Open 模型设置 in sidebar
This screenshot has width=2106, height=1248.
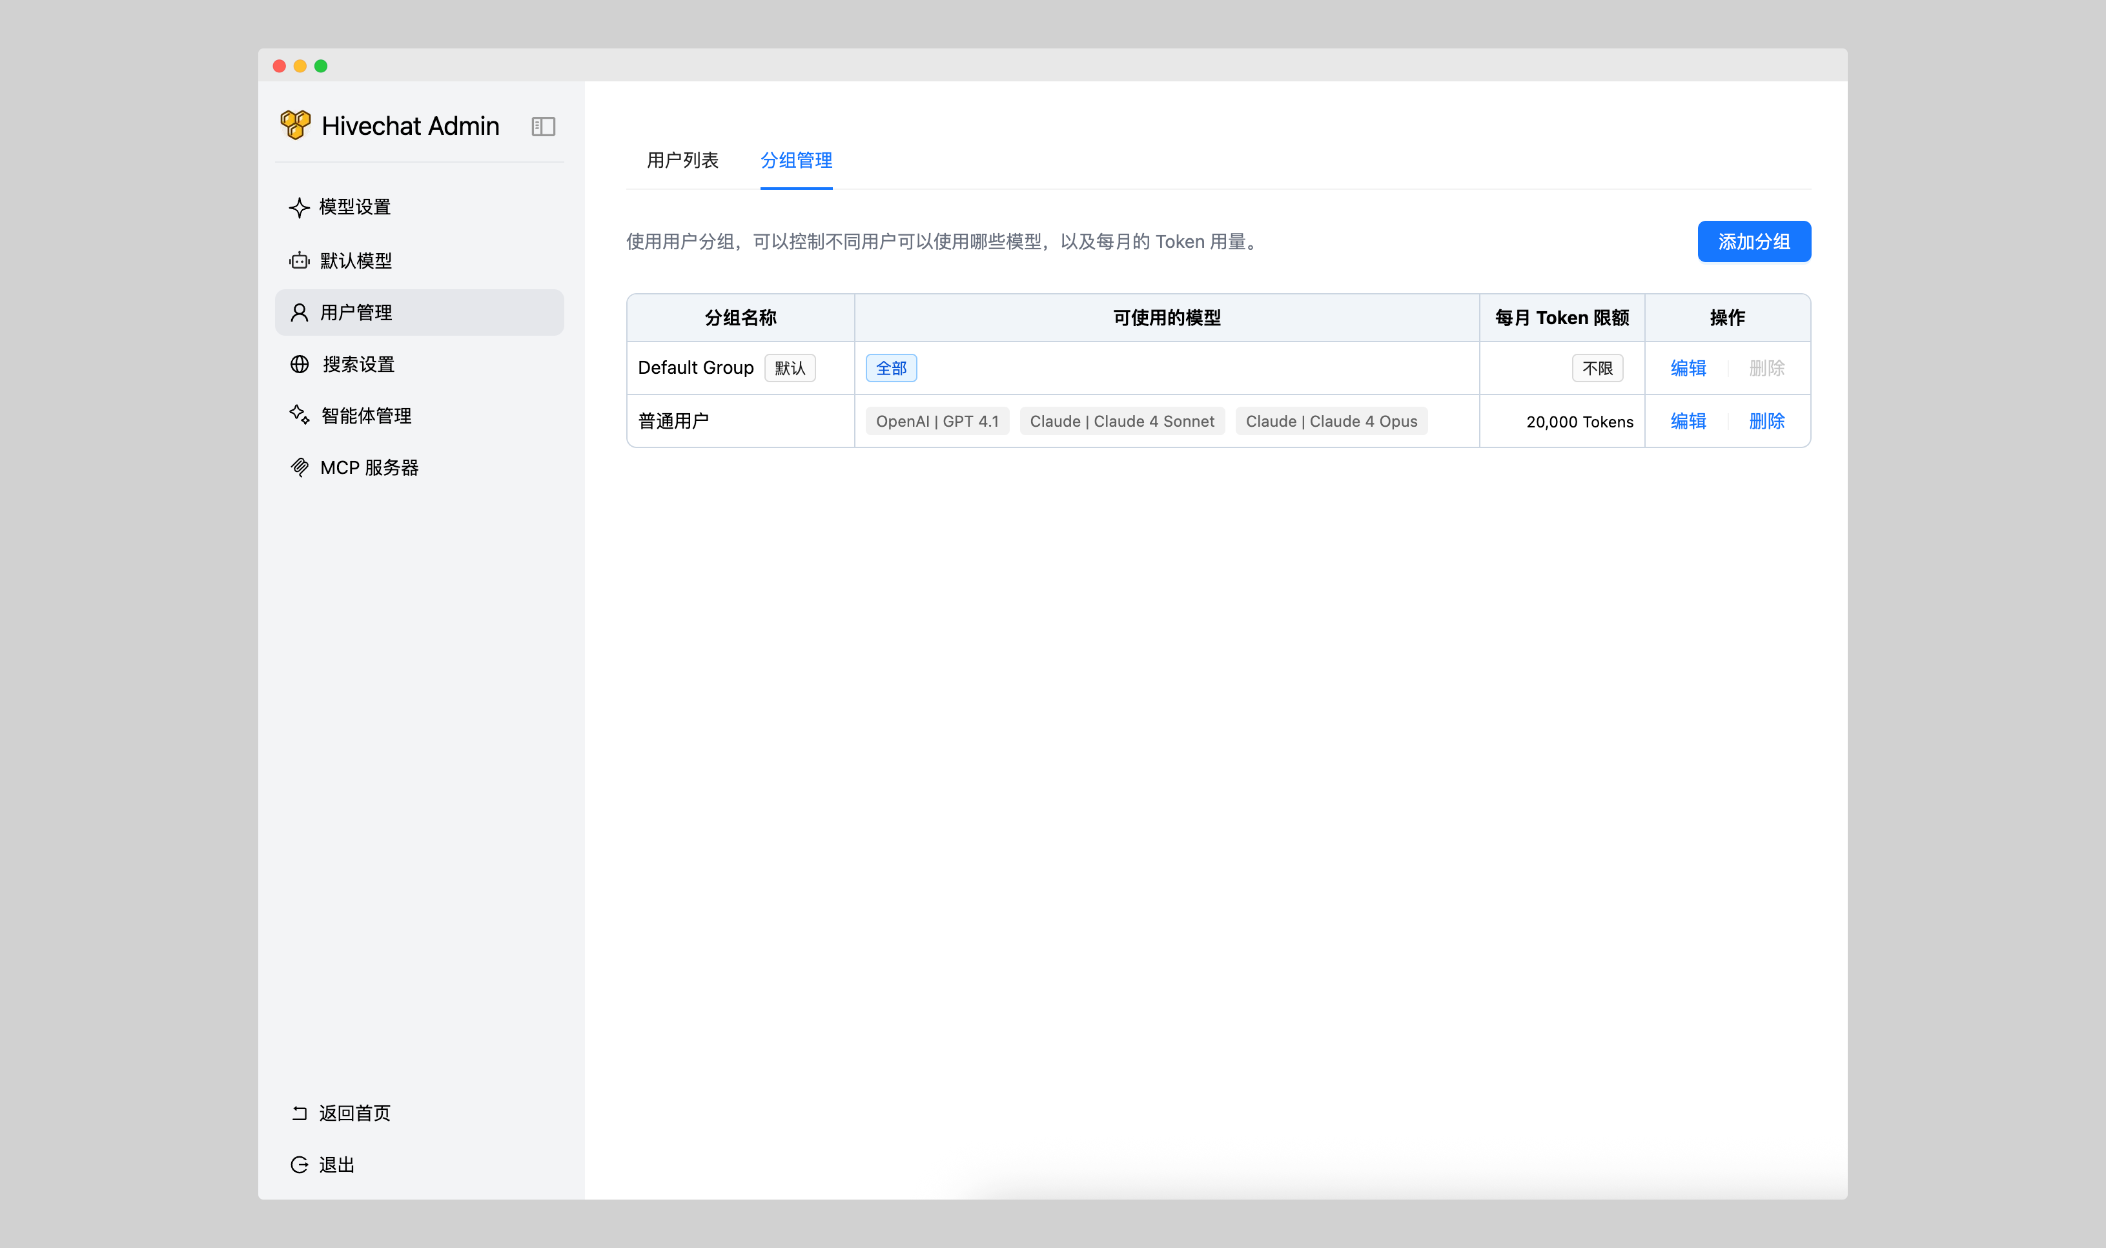420,208
